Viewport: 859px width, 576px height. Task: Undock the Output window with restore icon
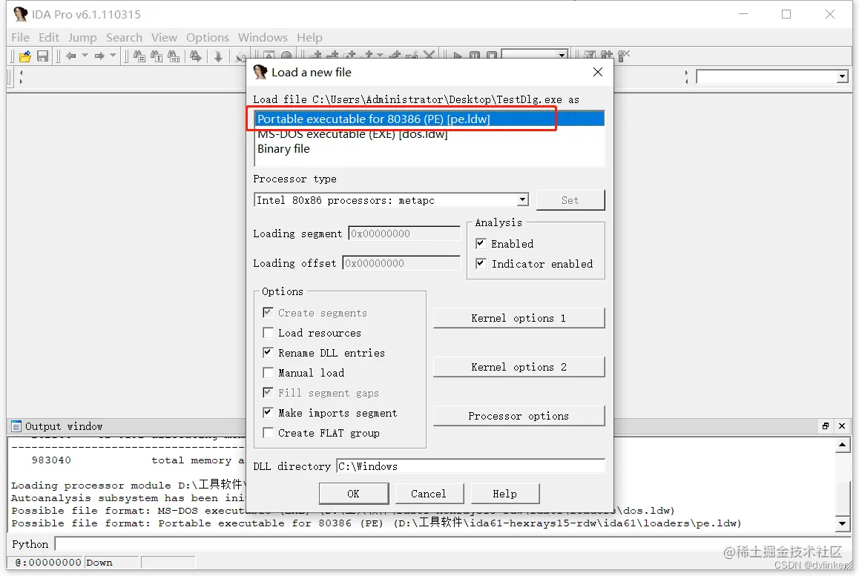tap(826, 426)
